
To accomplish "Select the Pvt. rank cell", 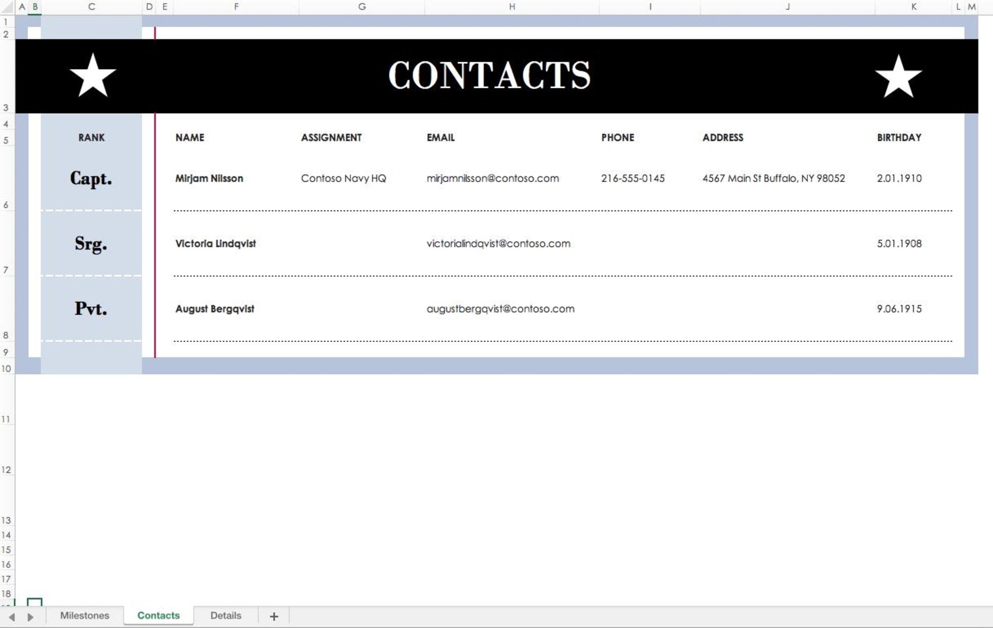I will pos(91,309).
